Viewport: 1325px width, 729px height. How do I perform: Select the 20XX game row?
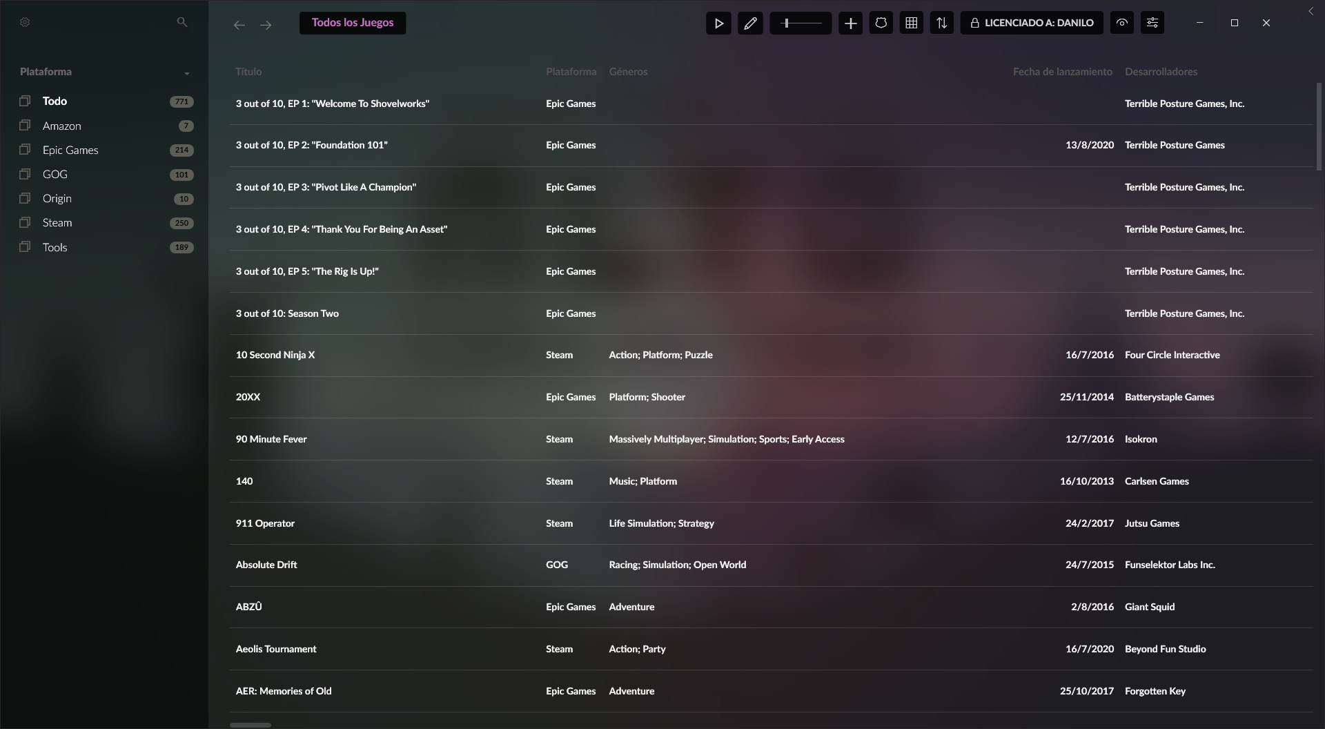pyautogui.click(x=771, y=397)
